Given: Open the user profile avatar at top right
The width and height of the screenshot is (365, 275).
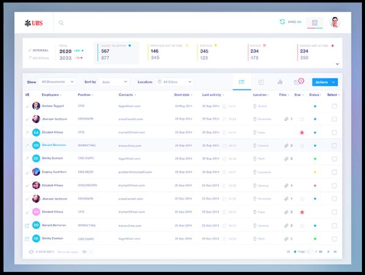Looking at the screenshot, I should pyautogui.click(x=335, y=23).
